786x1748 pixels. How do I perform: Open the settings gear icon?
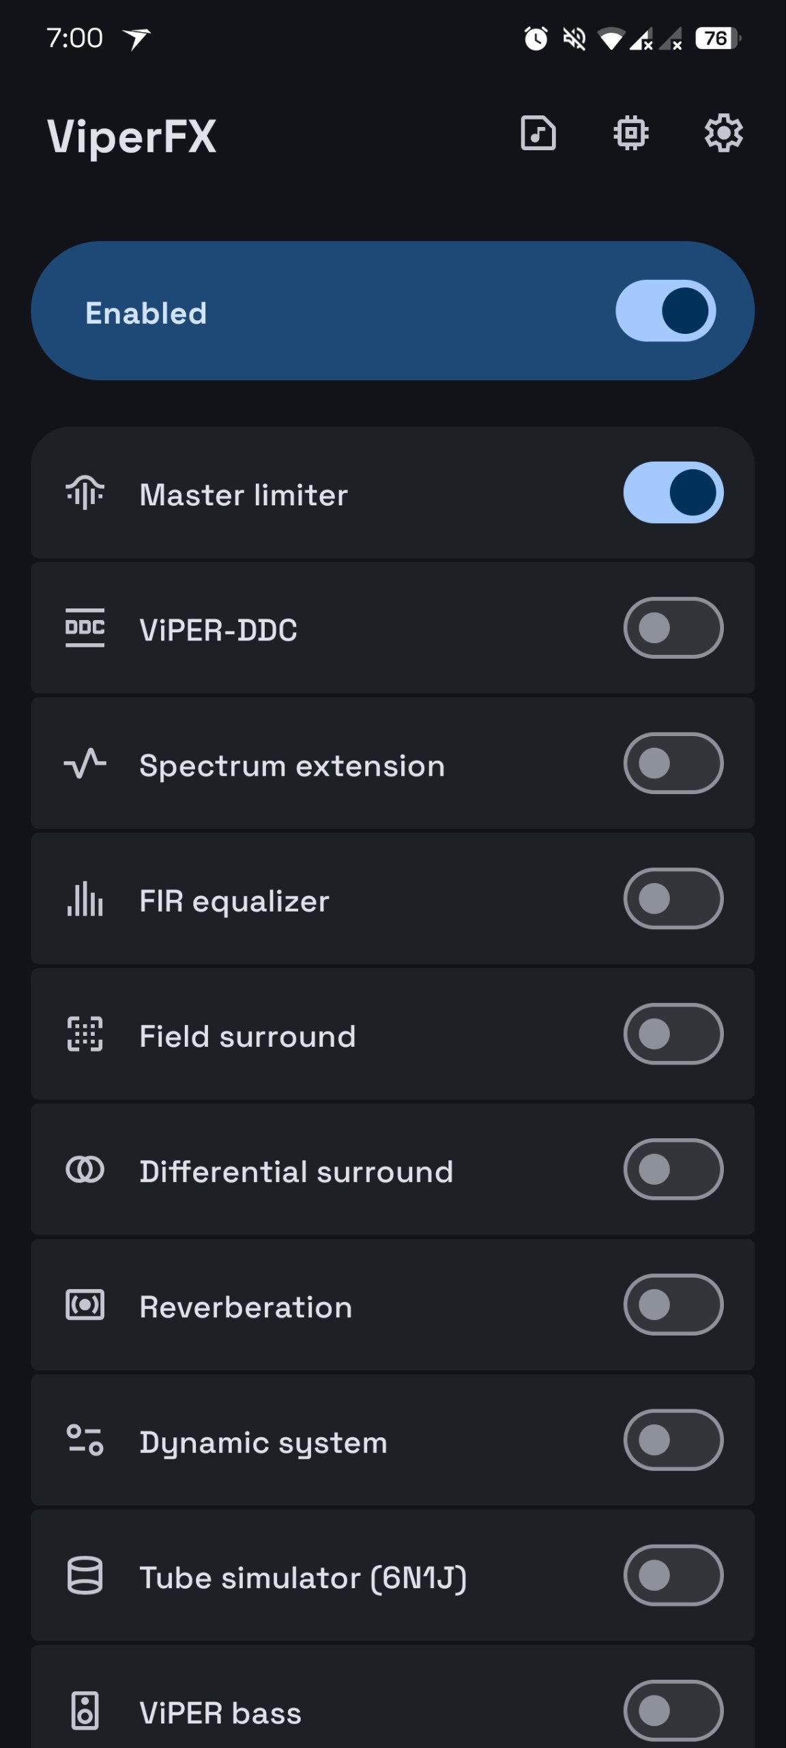click(x=723, y=133)
